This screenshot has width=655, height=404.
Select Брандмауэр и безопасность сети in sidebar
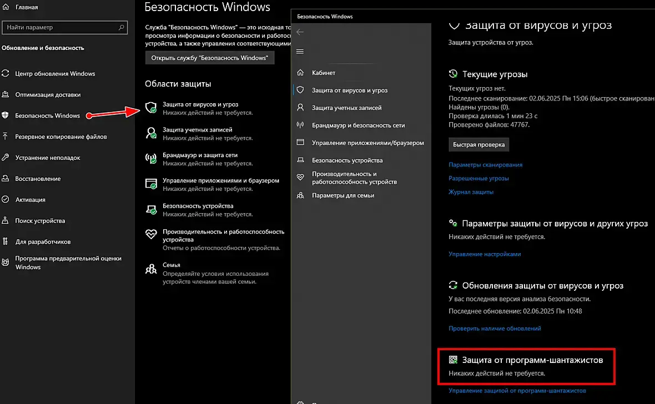(x=358, y=125)
